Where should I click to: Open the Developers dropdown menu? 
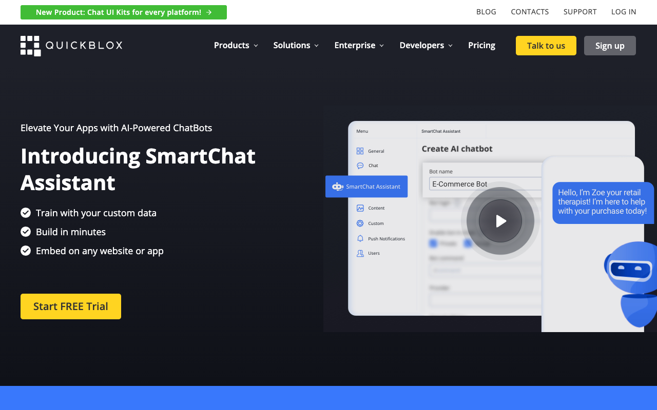coord(426,46)
